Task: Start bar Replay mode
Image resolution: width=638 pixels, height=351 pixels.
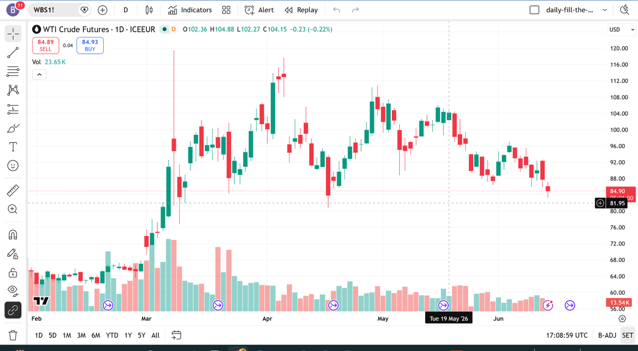Action: [301, 10]
